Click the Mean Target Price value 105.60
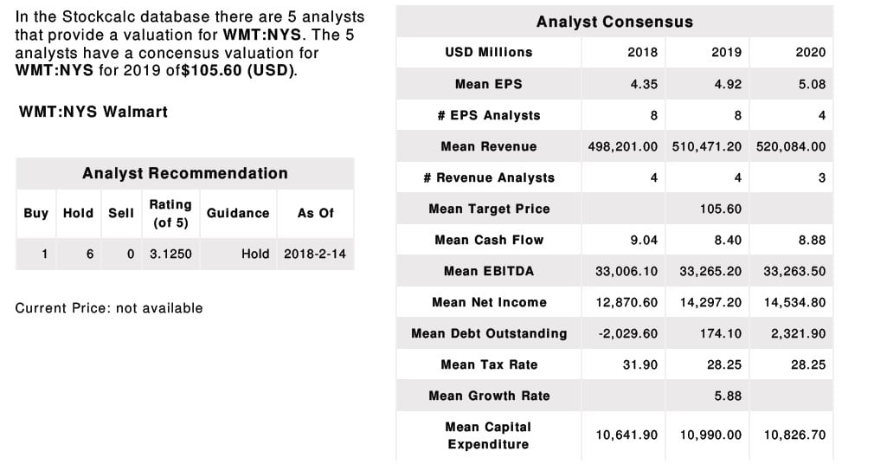 726,209
